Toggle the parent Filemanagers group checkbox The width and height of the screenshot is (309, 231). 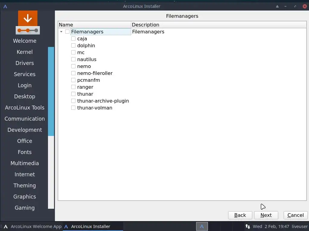click(x=67, y=32)
